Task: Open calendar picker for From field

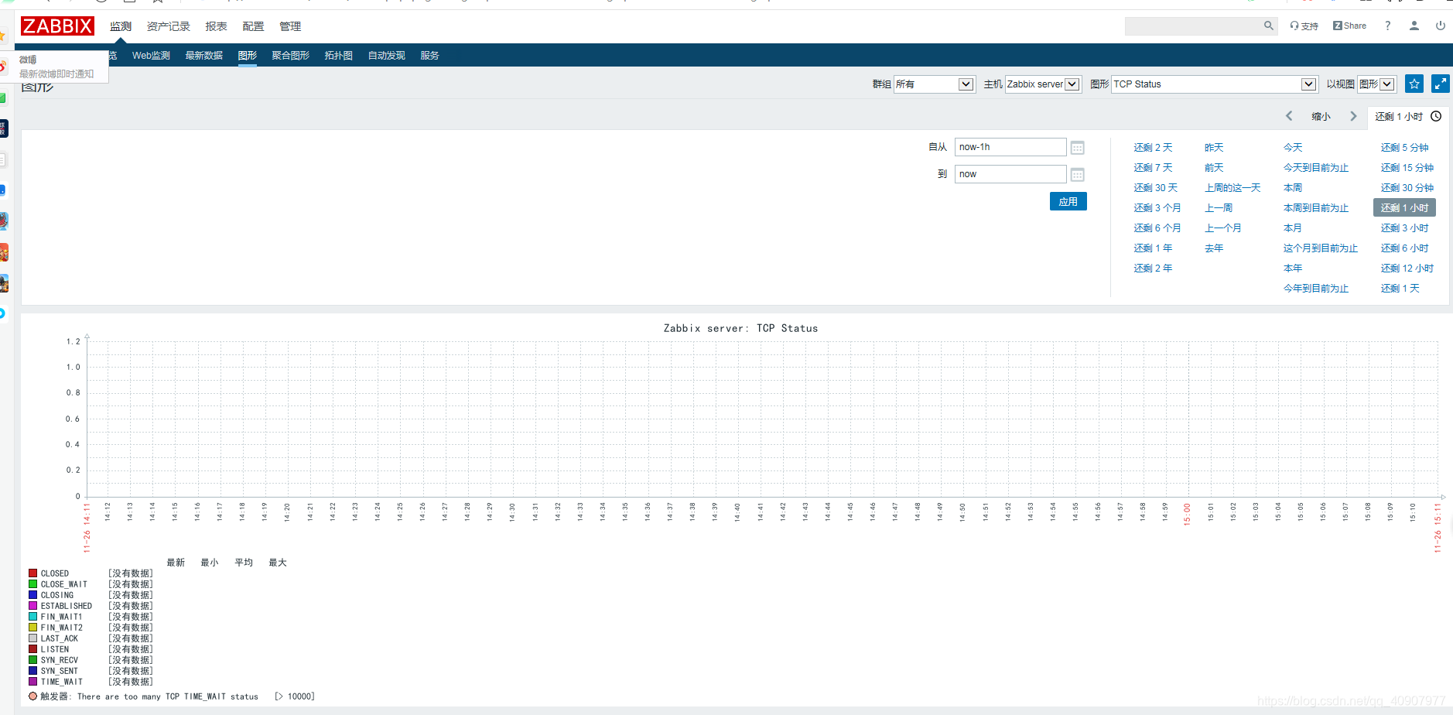Action: (x=1077, y=148)
